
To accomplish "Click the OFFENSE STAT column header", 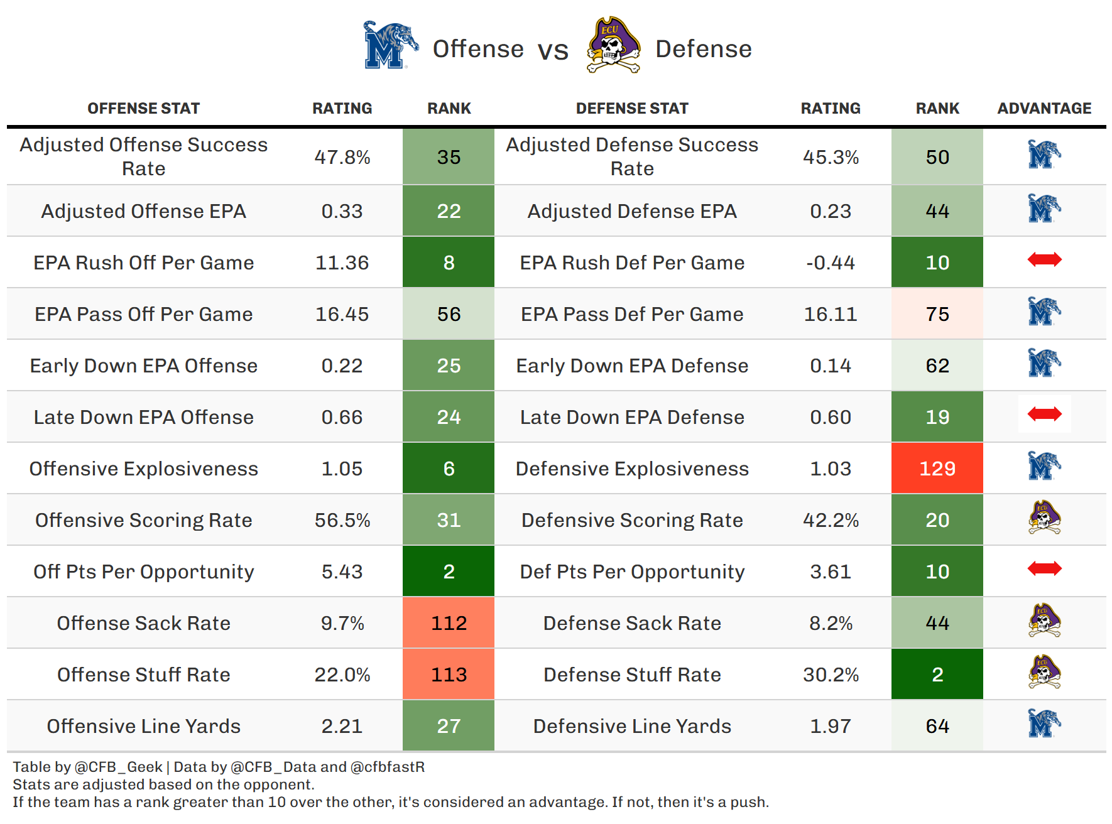I will point(143,109).
